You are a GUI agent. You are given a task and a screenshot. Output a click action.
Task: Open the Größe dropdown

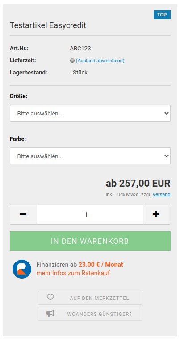pyautogui.click(x=90, y=113)
